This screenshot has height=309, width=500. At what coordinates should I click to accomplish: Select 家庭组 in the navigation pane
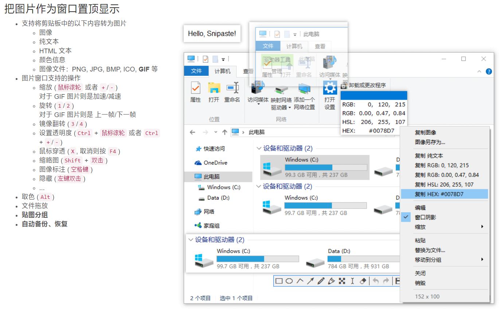click(x=207, y=226)
